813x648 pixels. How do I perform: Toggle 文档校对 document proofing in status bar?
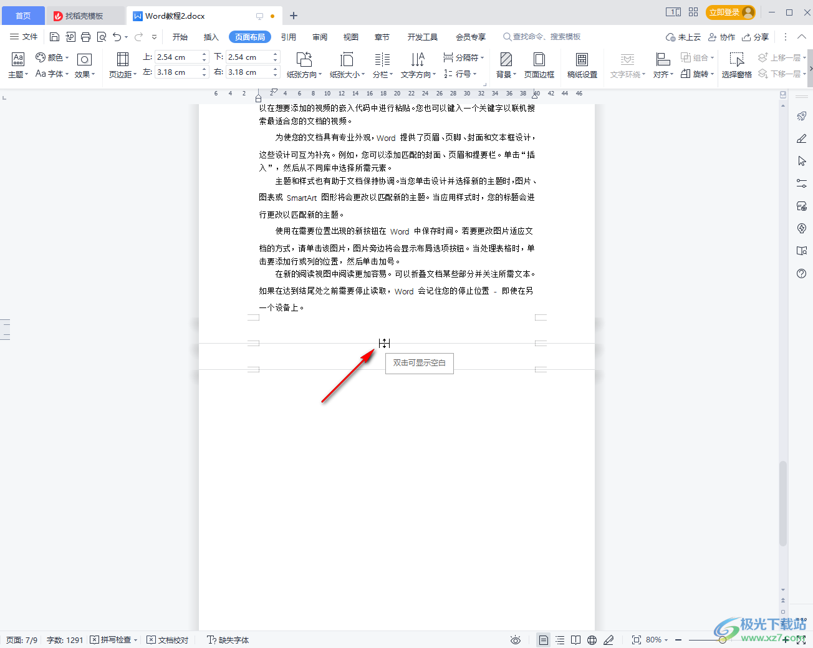pos(168,640)
